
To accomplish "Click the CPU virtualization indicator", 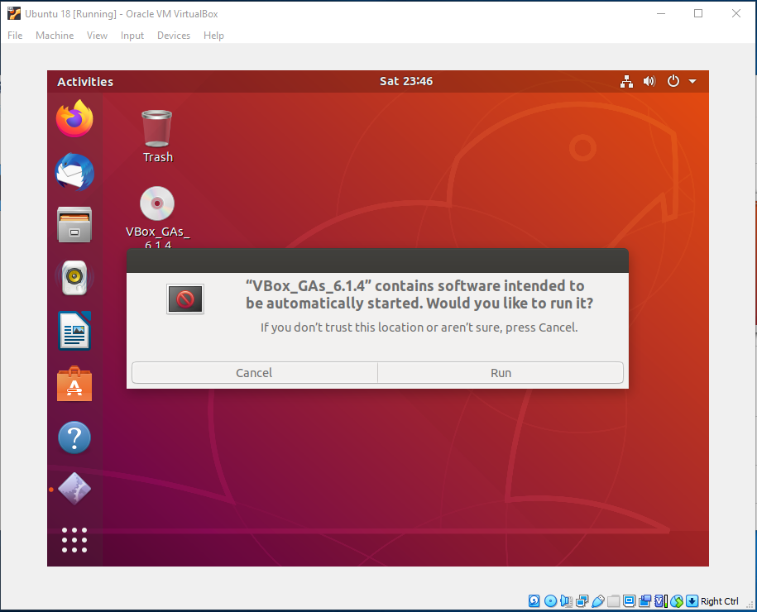I will (x=661, y=601).
